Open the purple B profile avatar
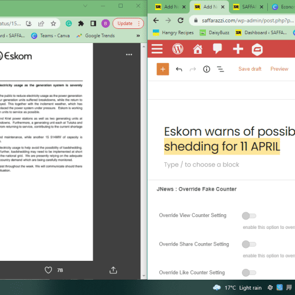 [x=106, y=24]
